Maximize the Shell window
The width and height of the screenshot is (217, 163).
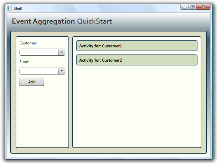pyautogui.click(x=193, y=7)
